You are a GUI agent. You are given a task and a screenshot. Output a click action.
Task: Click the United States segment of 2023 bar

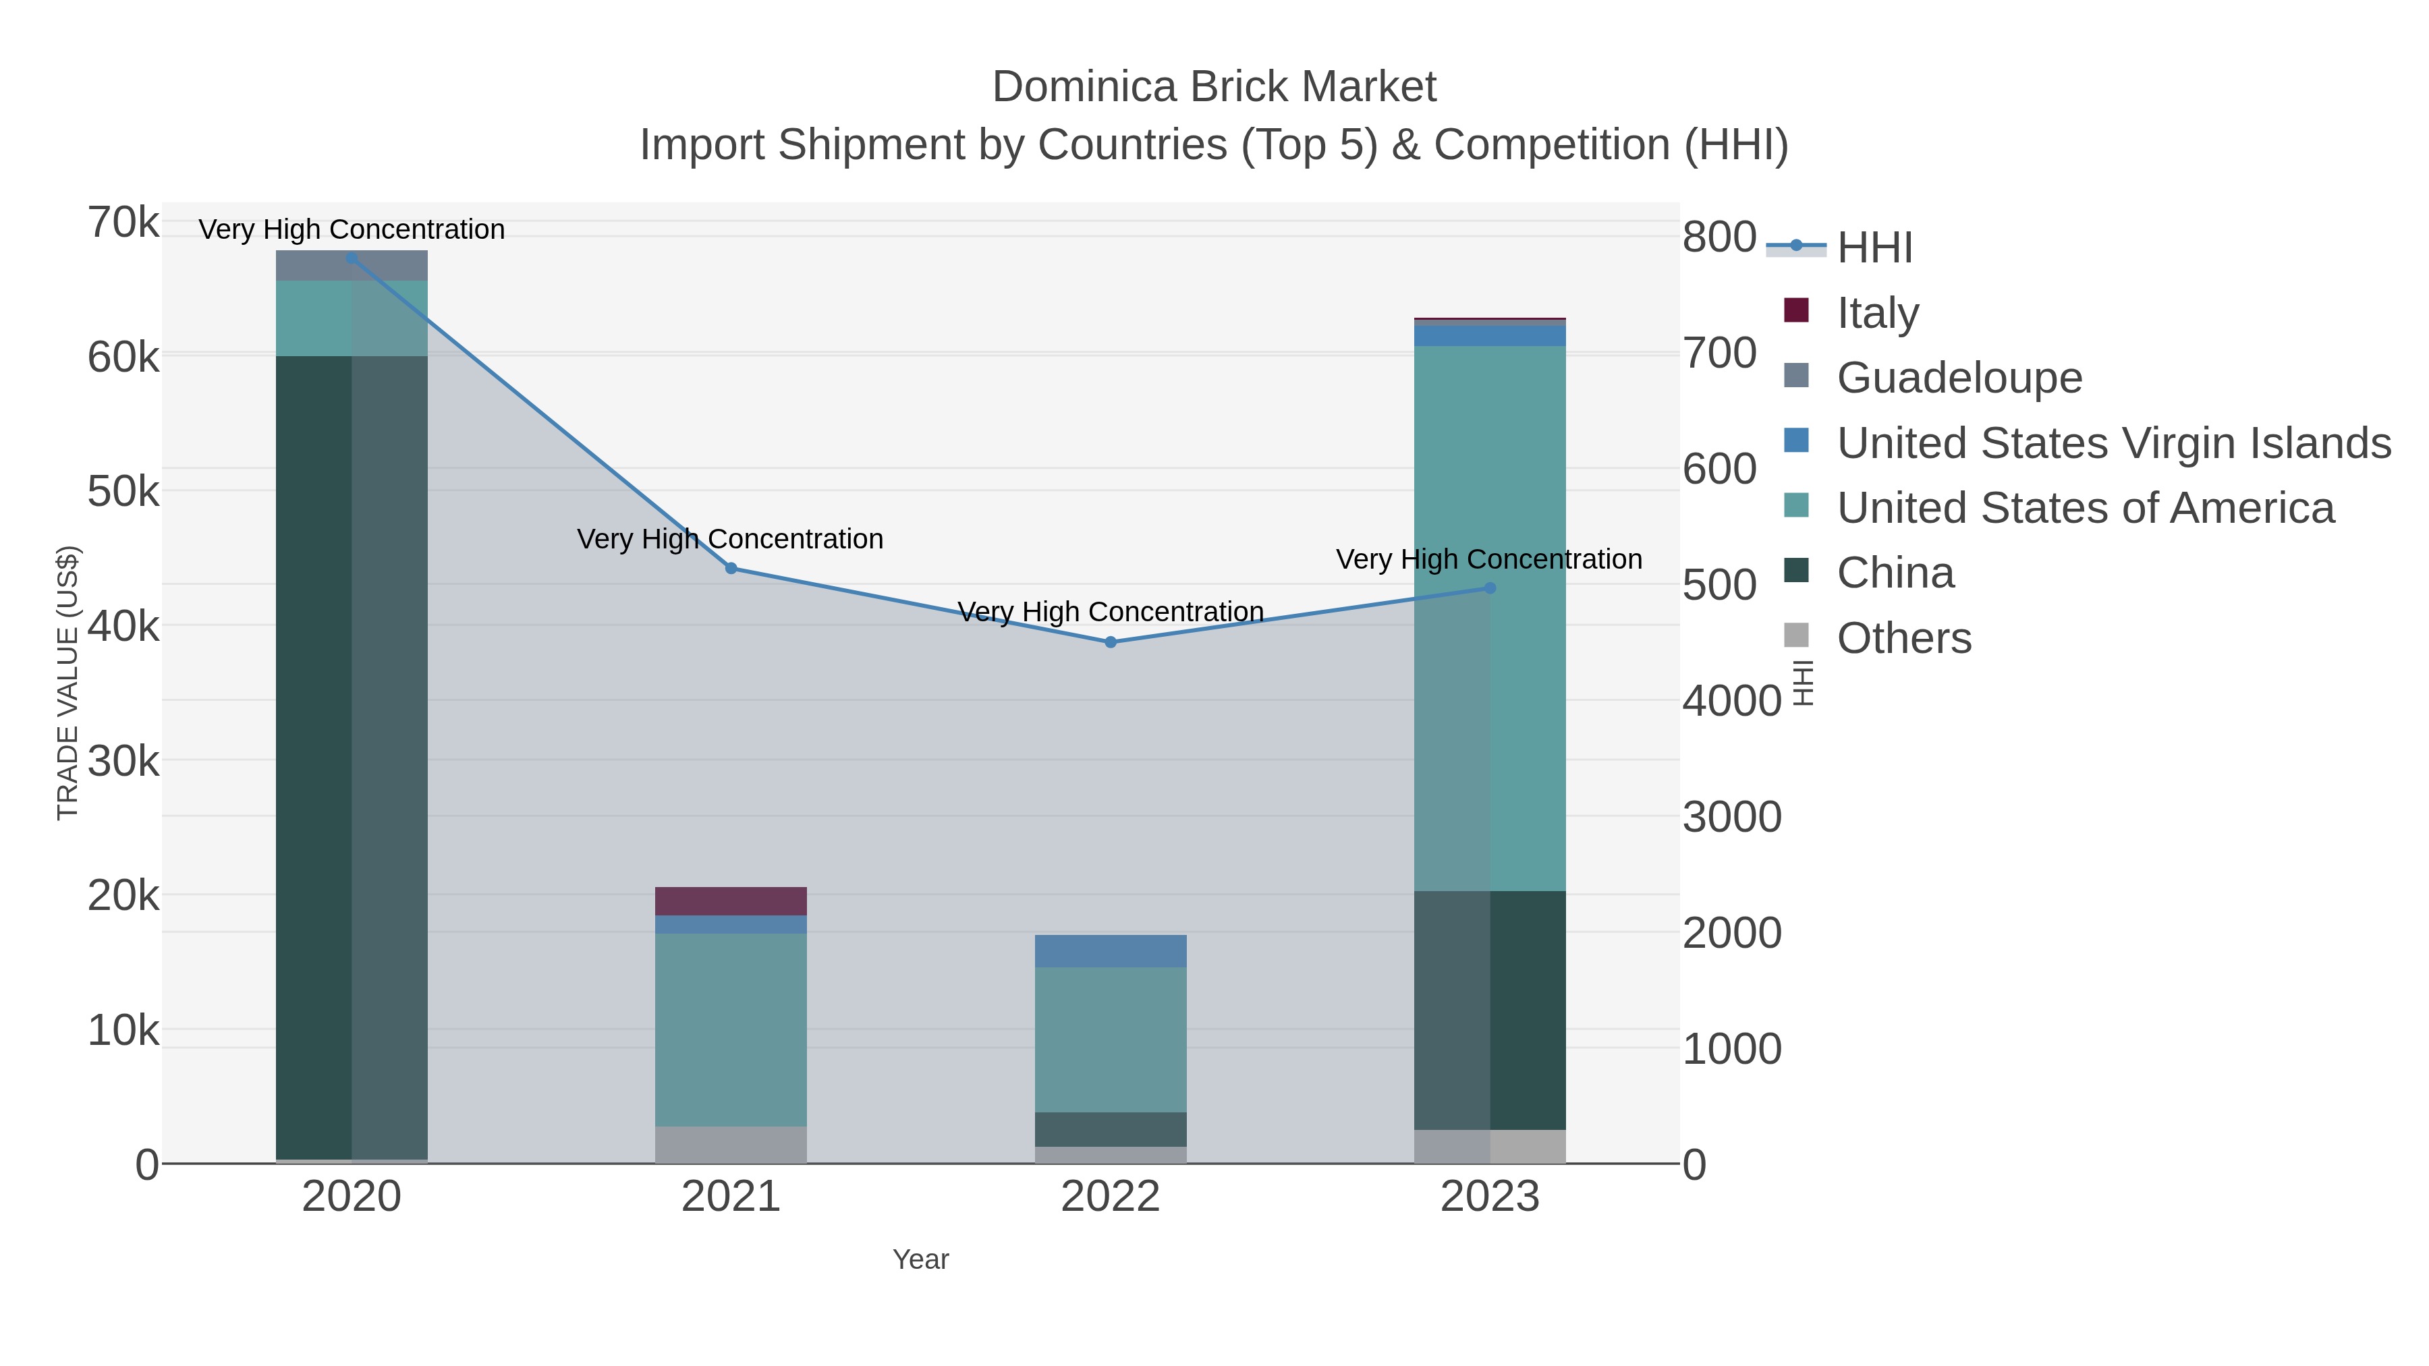click(x=1490, y=619)
